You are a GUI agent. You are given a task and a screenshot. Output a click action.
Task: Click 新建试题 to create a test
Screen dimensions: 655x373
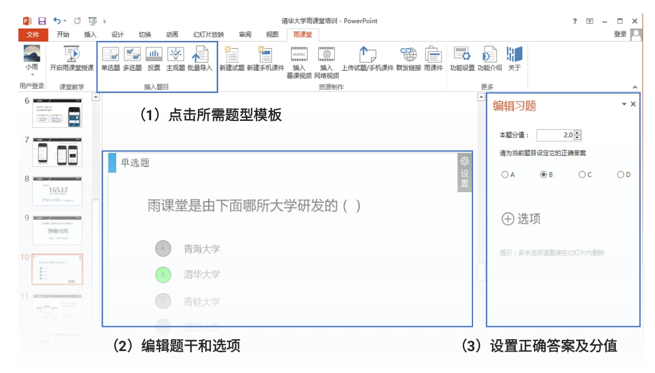pos(232,59)
